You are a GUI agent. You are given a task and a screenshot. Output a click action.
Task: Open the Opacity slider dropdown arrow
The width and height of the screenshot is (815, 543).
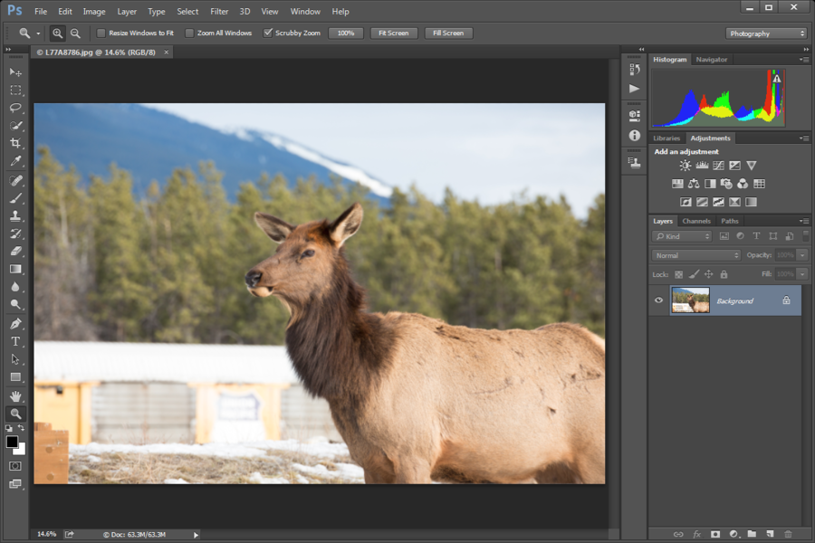tap(802, 255)
